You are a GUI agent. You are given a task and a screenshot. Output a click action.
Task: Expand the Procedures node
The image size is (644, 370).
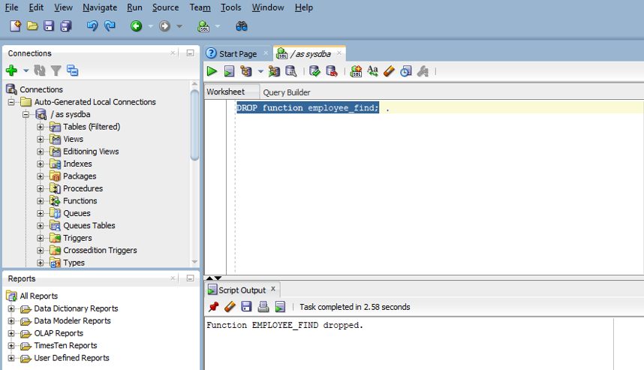point(40,188)
